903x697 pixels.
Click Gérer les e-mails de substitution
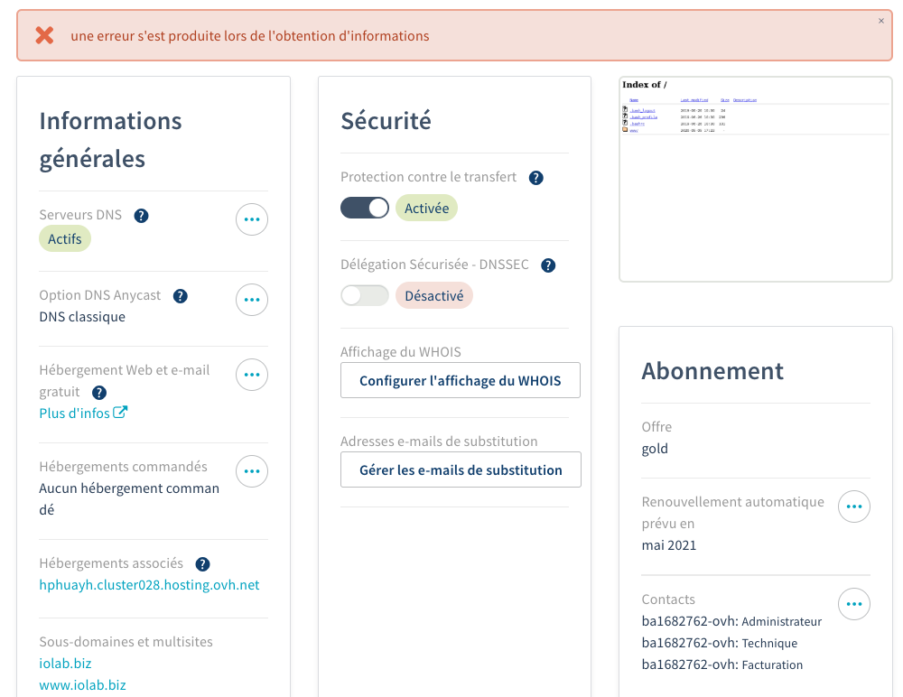click(461, 470)
